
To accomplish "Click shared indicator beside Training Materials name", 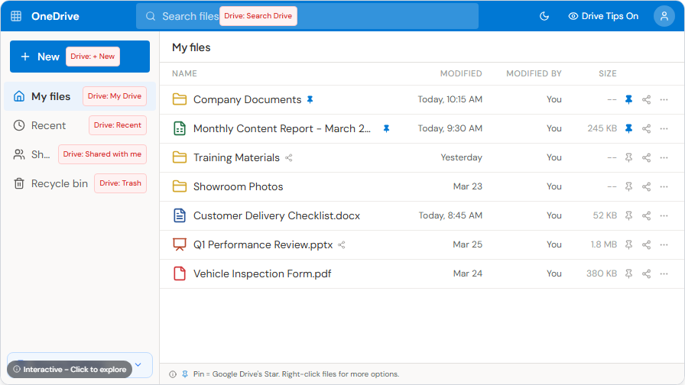I will click(289, 157).
